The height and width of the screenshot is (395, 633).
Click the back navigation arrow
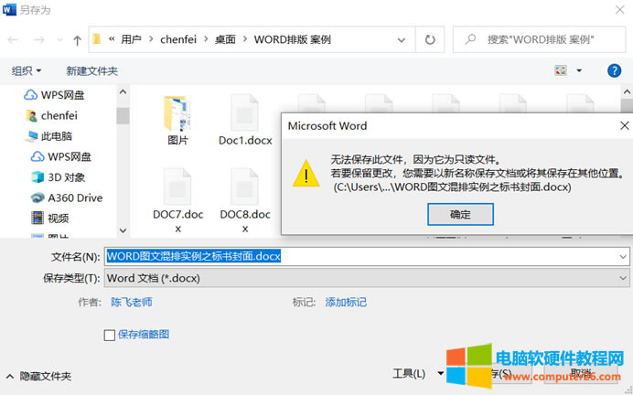point(13,39)
